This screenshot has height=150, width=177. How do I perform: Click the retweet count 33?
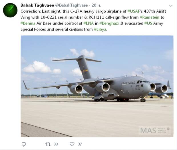click(x=56, y=144)
